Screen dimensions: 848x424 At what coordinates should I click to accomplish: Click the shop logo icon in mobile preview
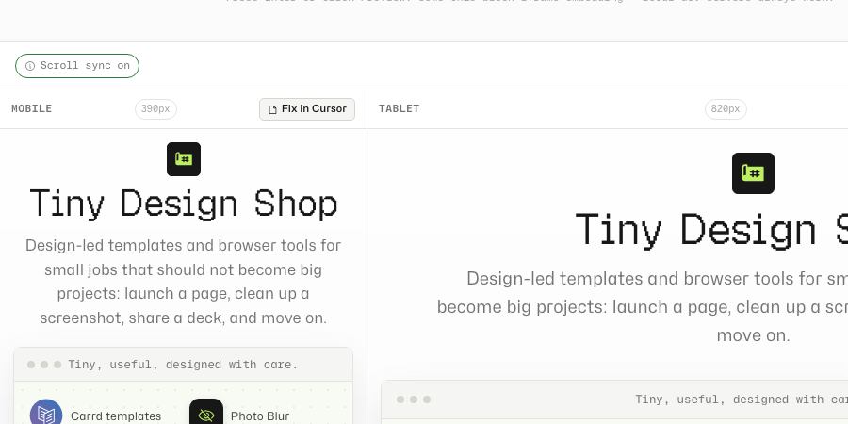pyautogui.click(x=184, y=159)
